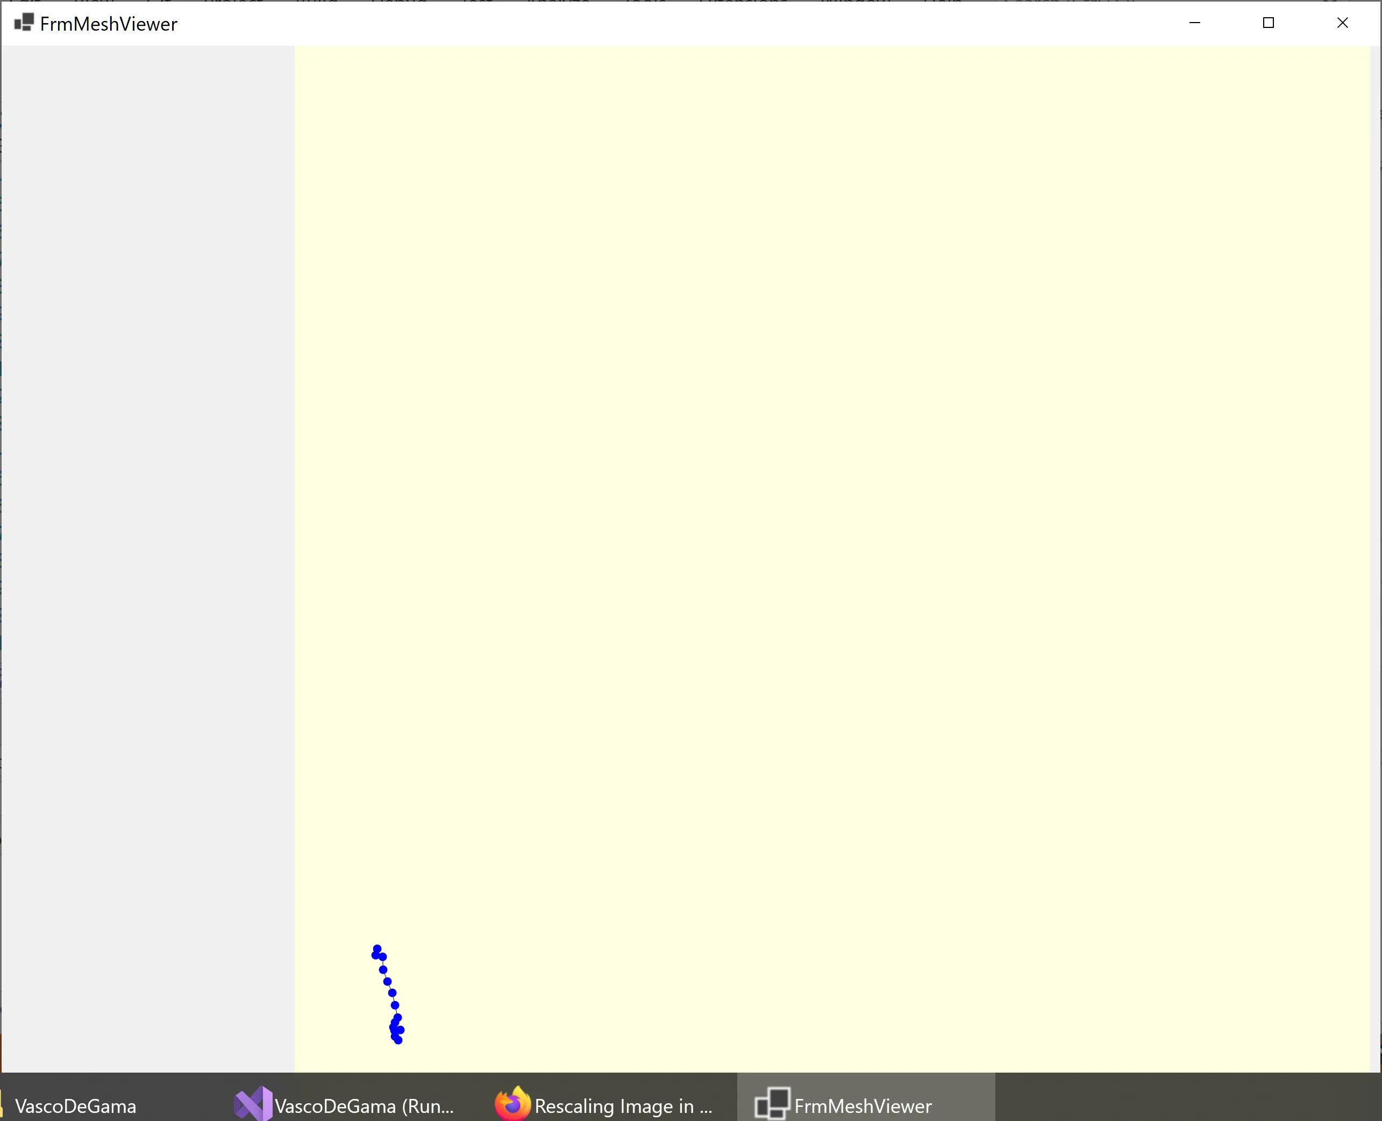Select the rightmost blue mesh node
Image resolution: width=1382 pixels, height=1121 pixels.
tap(401, 1030)
